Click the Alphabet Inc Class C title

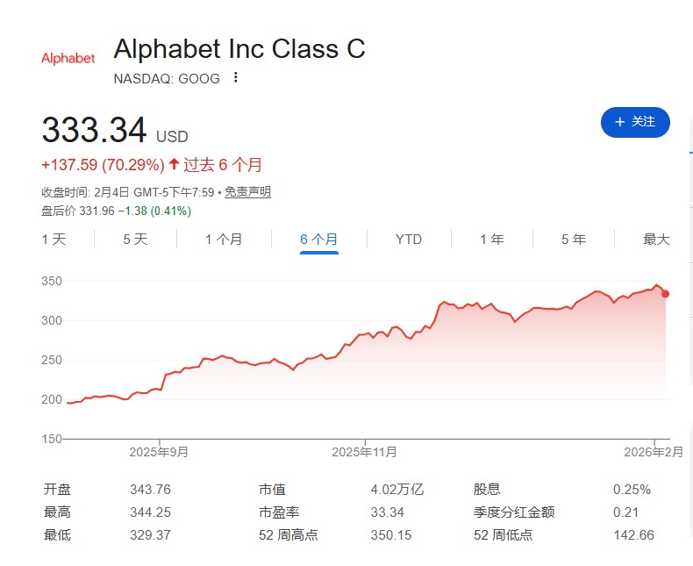click(x=239, y=49)
